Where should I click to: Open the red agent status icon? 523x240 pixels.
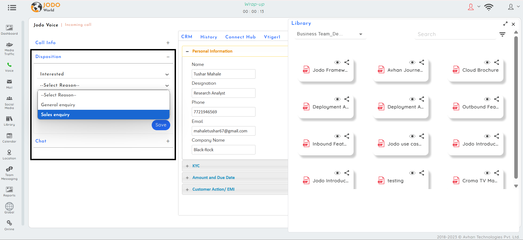471,7
